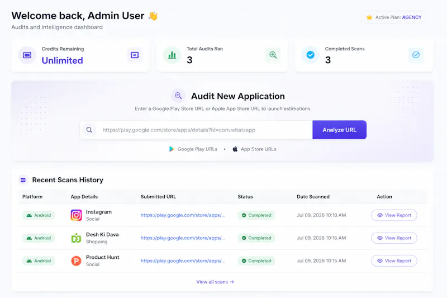
Task: Click the App Details column header
Action: coord(84,197)
